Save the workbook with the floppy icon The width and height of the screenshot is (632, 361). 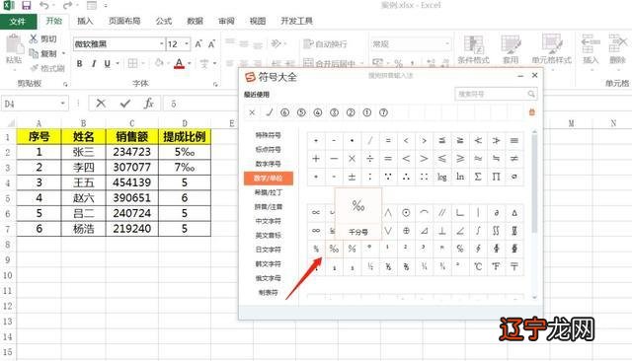(27, 6)
